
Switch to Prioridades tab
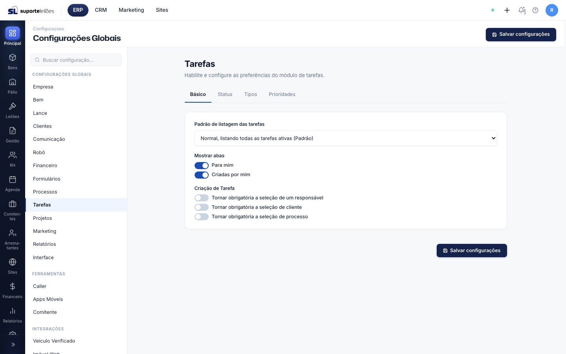(x=282, y=94)
